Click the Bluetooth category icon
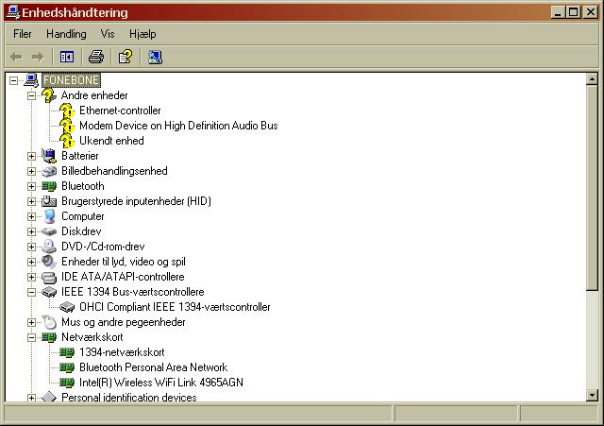This screenshot has width=604, height=426. 49,186
